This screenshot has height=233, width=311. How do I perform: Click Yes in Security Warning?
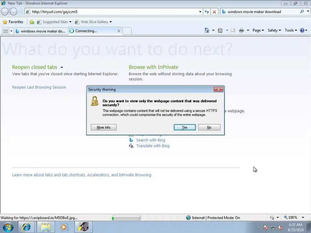[x=185, y=127]
